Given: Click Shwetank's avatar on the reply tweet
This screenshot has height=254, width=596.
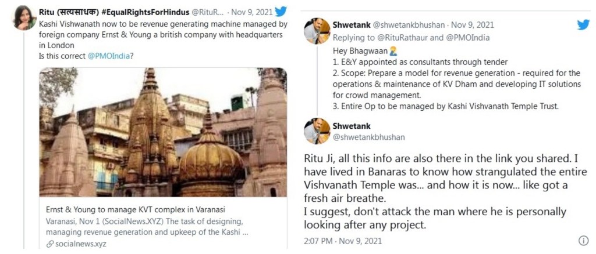Looking at the screenshot, I should coord(317,31).
